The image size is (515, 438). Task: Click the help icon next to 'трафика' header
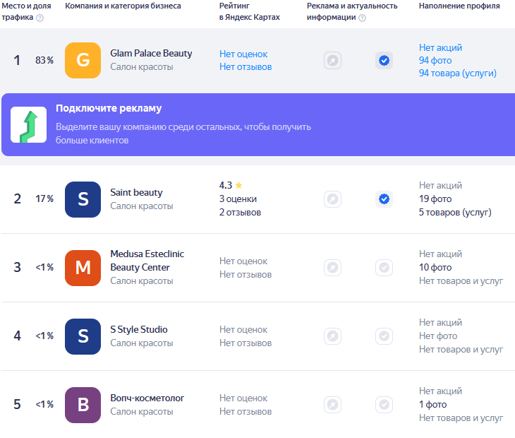[40, 18]
